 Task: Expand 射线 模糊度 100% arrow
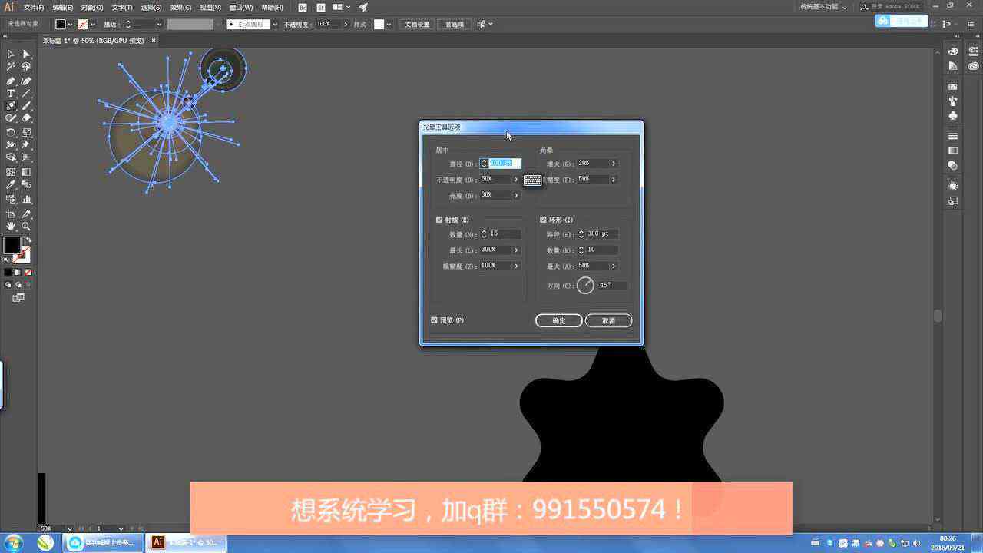516,266
